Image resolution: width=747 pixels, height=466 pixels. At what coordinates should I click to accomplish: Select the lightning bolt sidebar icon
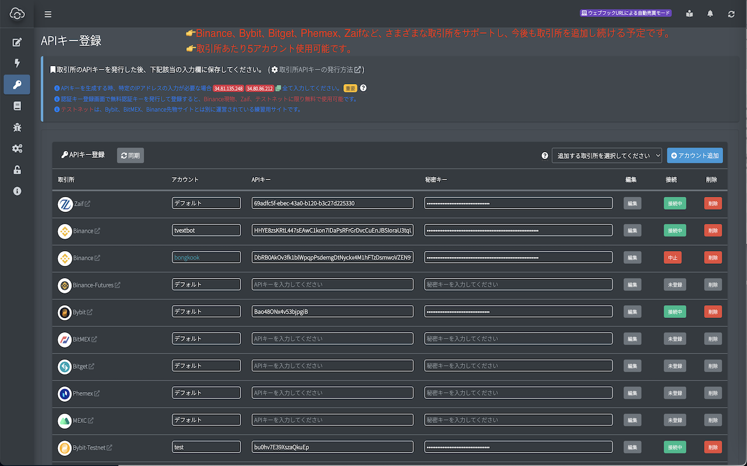pyautogui.click(x=17, y=63)
